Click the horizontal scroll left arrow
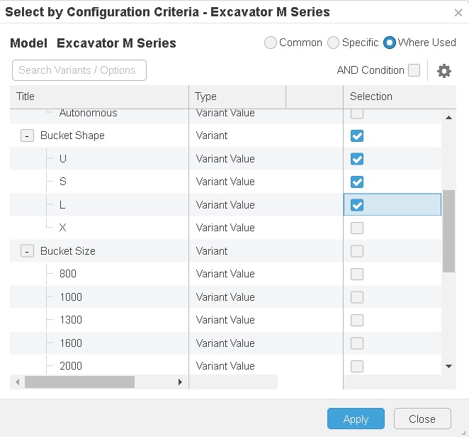Viewport: 469px width, 437px height. pos(17,382)
